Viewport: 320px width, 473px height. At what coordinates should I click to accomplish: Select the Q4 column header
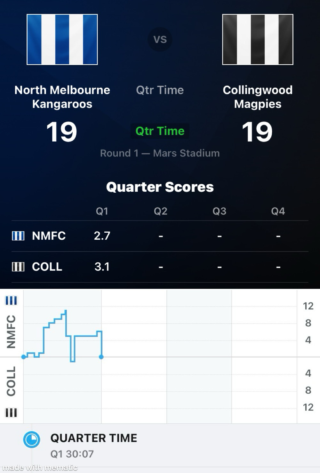pyautogui.click(x=278, y=211)
